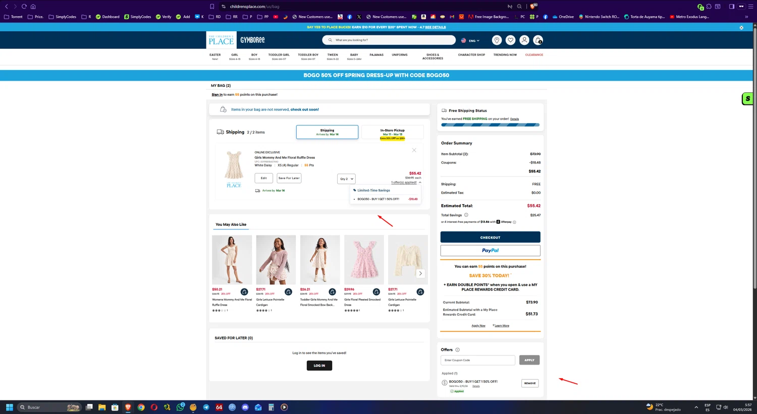This screenshot has height=414, width=757.
Task: Bookmark this page icon in address bar
Action: (x=212, y=7)
